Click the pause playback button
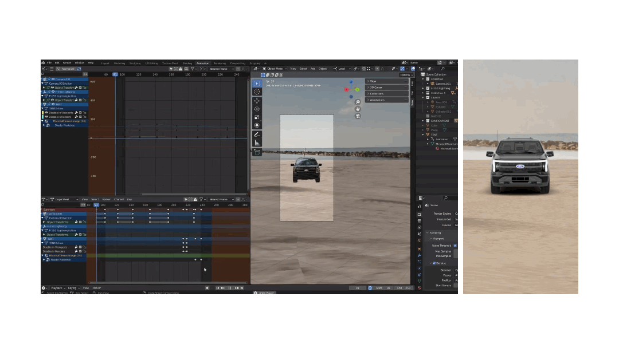Image resolution: width=619 pixels, height=348 pixels. pyautogui.click(x=230, y=288)
